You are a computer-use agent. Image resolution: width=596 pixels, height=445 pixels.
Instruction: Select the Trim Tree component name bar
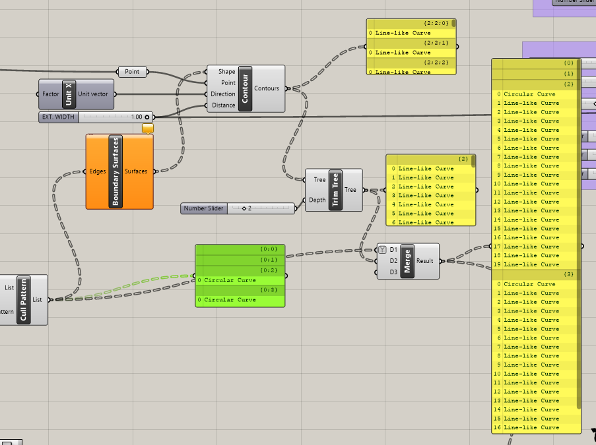point(335,190)
